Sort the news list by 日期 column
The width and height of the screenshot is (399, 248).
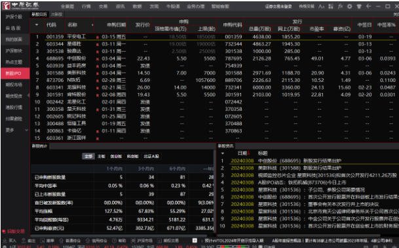[243, 154]
